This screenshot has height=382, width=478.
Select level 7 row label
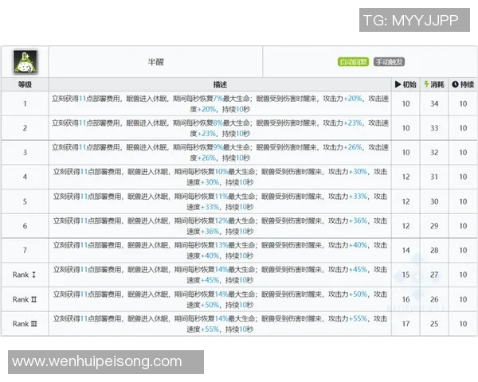coord(25,250)
